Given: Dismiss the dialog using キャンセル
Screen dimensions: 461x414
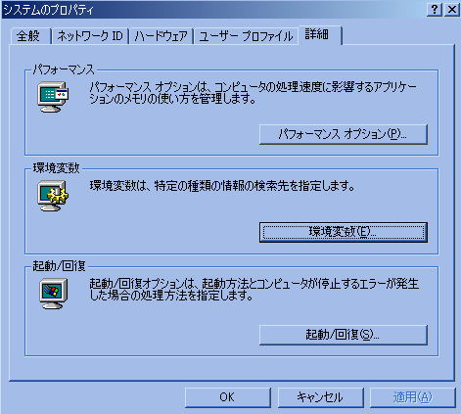Looking at the screenshot, I should coord(320,397).
